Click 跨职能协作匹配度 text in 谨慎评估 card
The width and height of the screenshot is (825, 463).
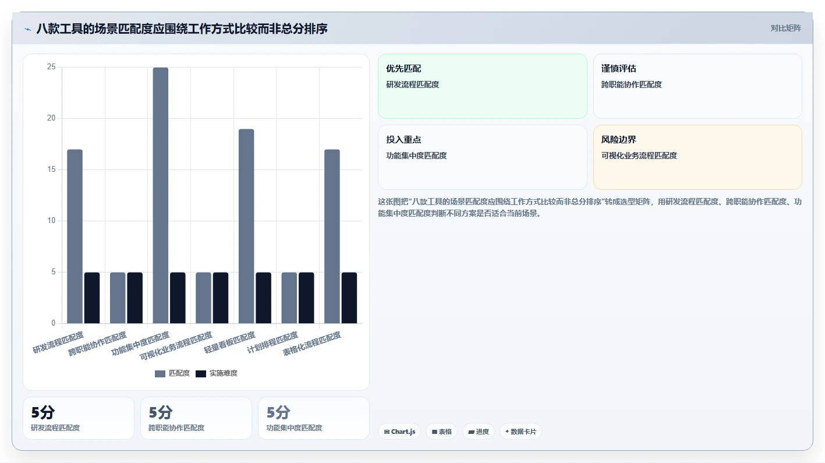(x=632, y=84)
